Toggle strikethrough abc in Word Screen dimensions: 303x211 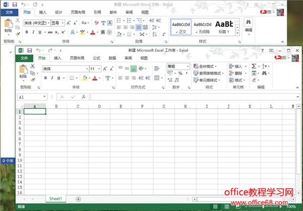tap(50, 32)
